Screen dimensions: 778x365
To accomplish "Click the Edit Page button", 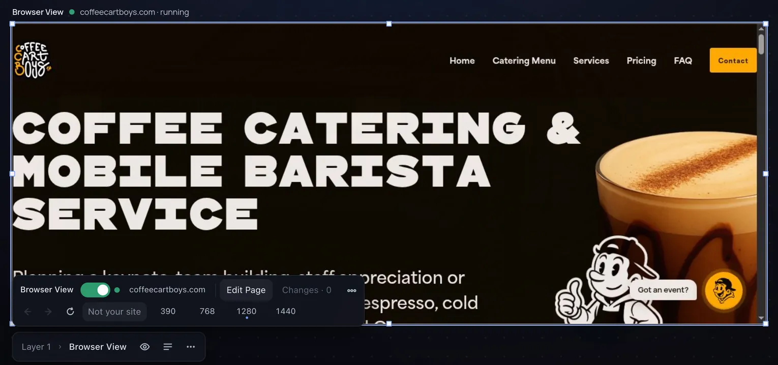I will click(x=246, y=290).
